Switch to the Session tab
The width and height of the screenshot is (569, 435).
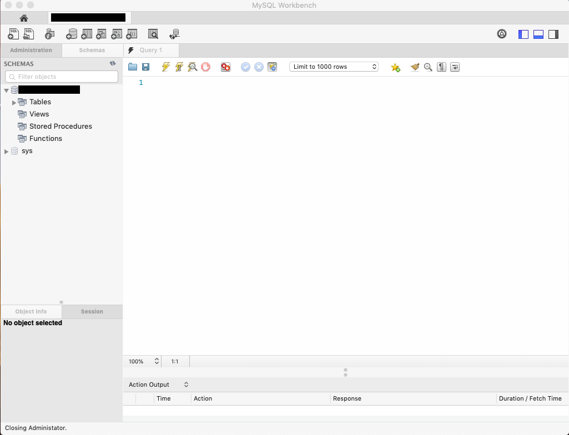(x=92, y=311)
